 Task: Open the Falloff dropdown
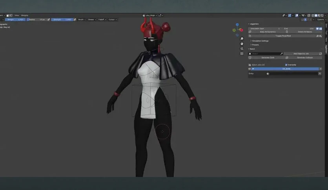[x=102, y=20]
